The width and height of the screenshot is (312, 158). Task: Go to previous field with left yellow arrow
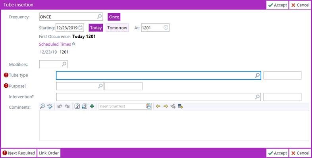coord(158,106)
